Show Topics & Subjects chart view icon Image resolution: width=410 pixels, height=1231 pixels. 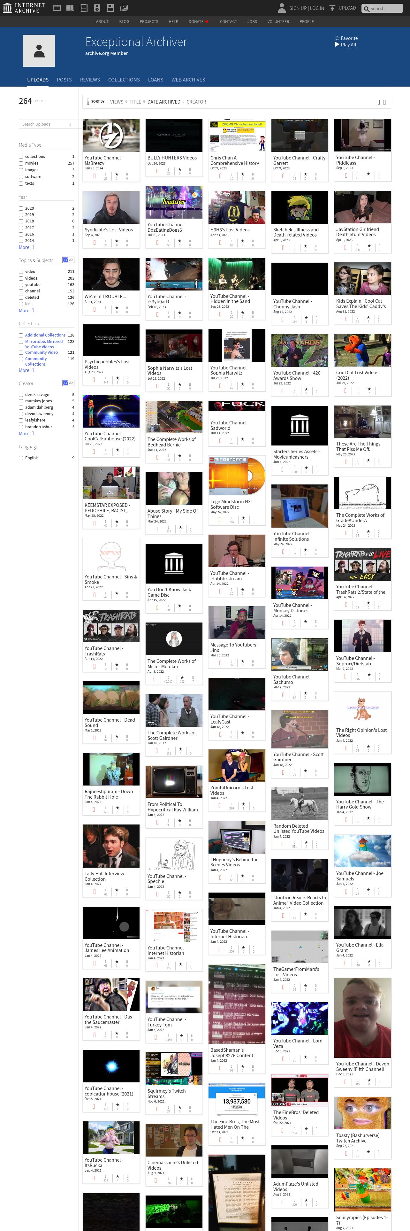65,260
